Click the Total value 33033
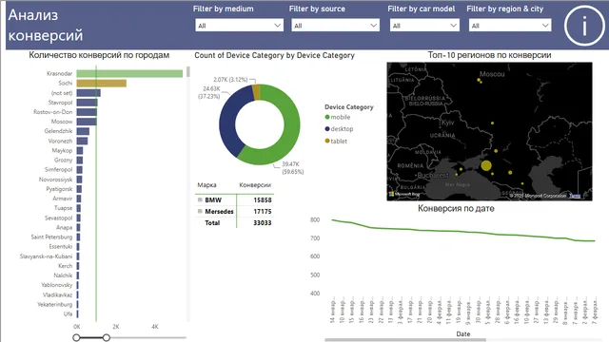 (x=263, y=223)
